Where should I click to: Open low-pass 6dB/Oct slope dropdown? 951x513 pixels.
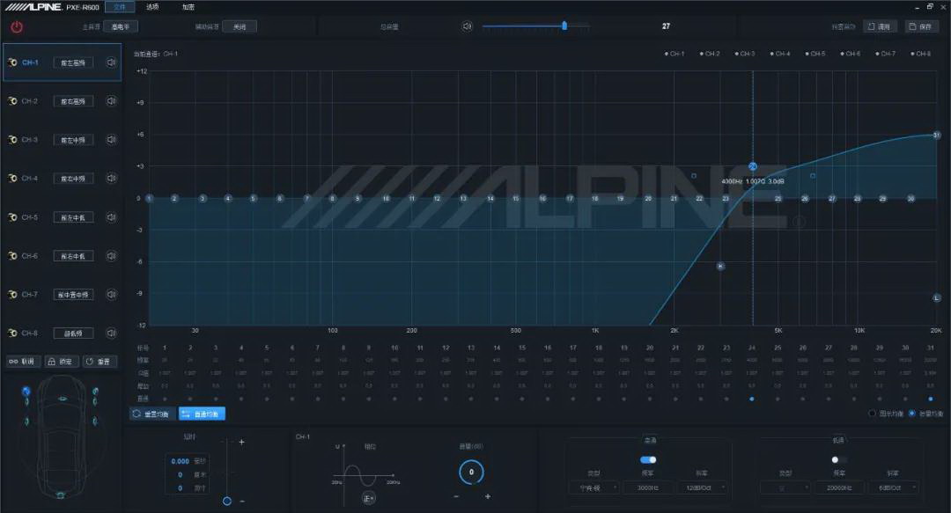[x=894, y=487]
